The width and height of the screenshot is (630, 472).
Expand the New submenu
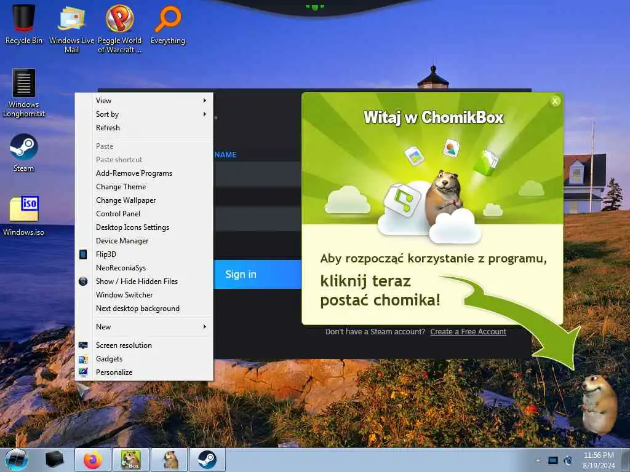click(x=144, y=327)
